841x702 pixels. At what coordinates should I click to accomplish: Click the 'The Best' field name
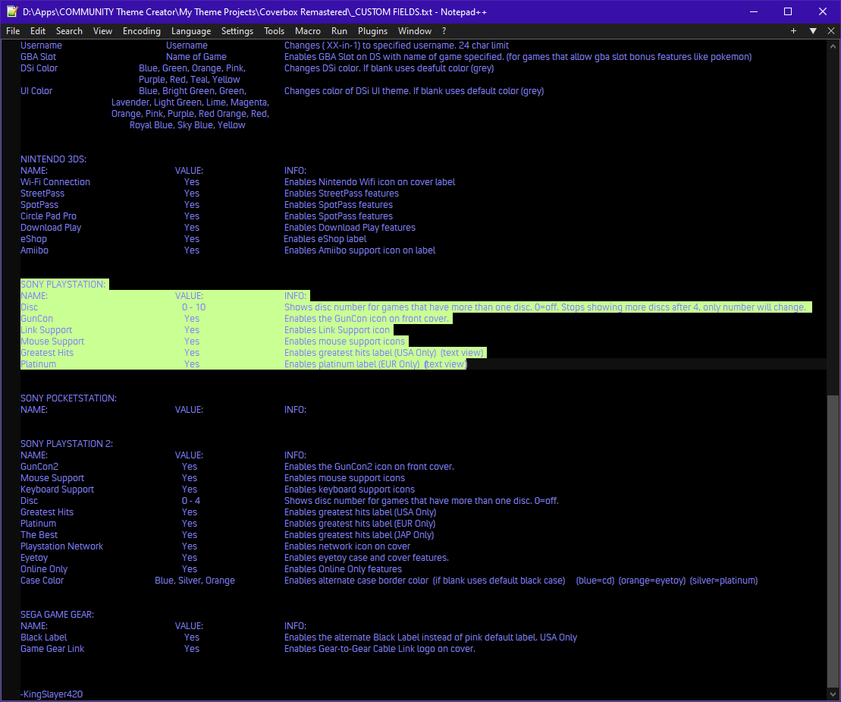[39, 535]
